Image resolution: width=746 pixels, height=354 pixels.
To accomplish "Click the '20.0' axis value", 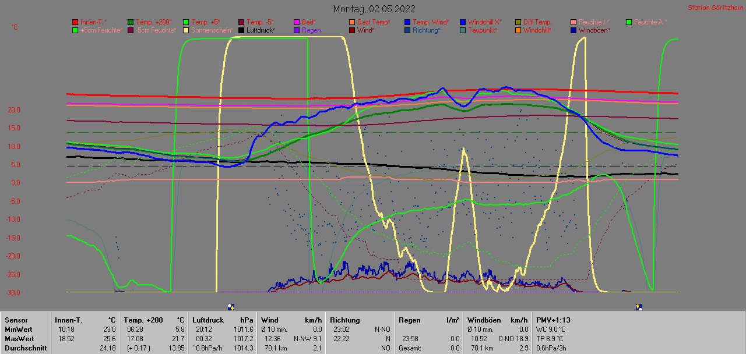I will (x=14, y=110).
